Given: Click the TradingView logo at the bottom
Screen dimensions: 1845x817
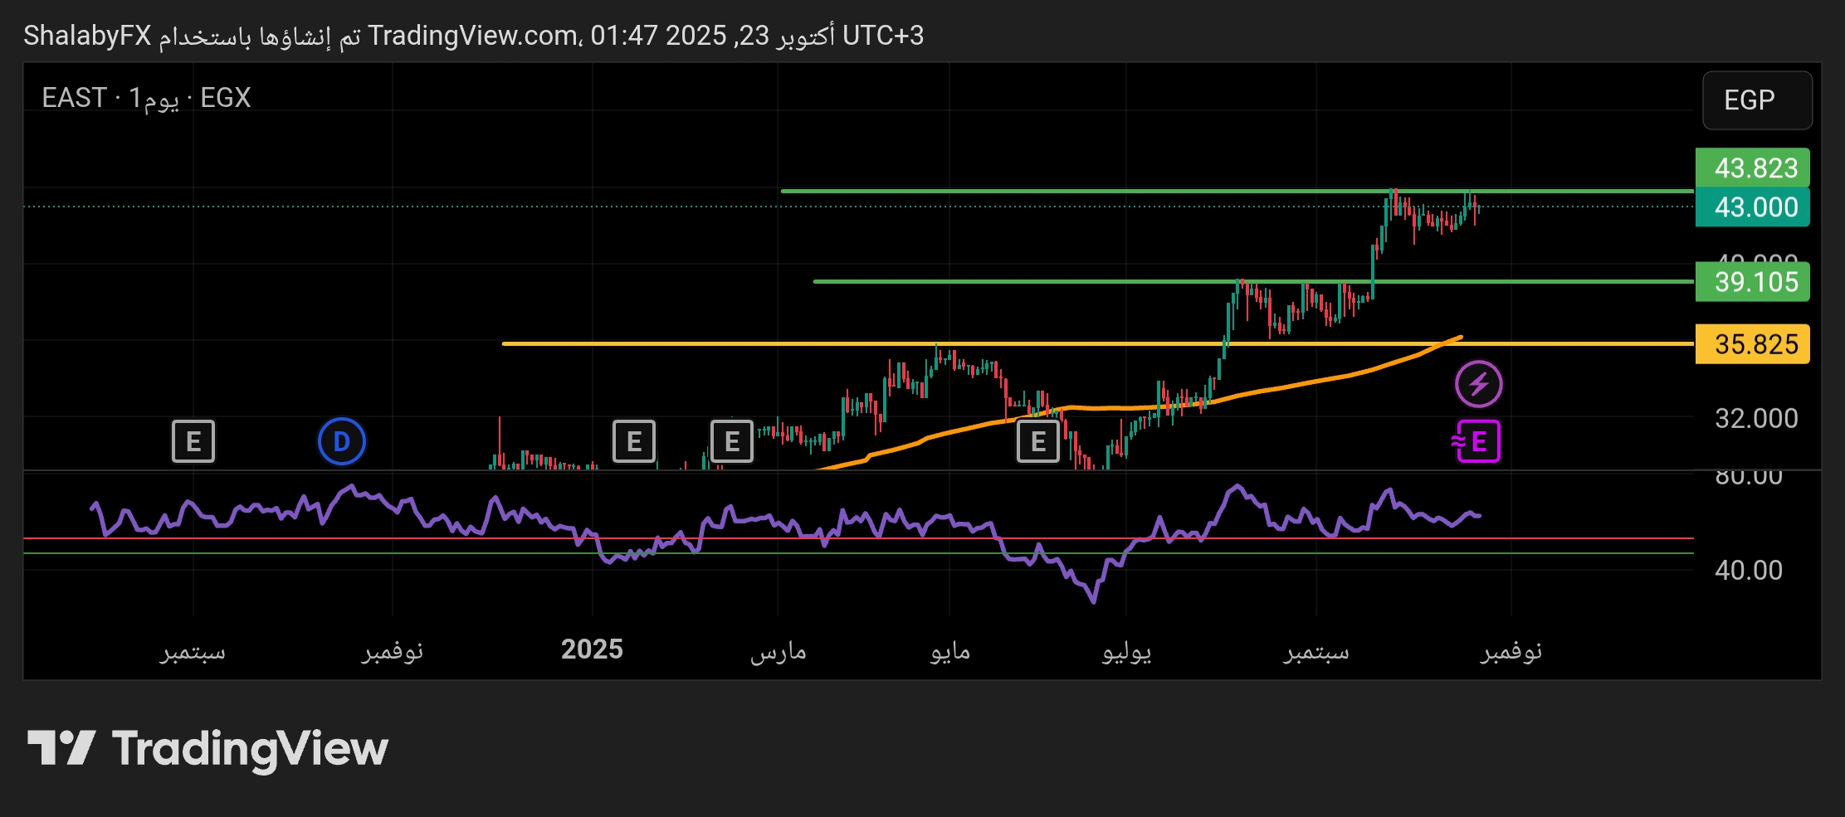Looking at the screenshot, I should pos(207,748).
